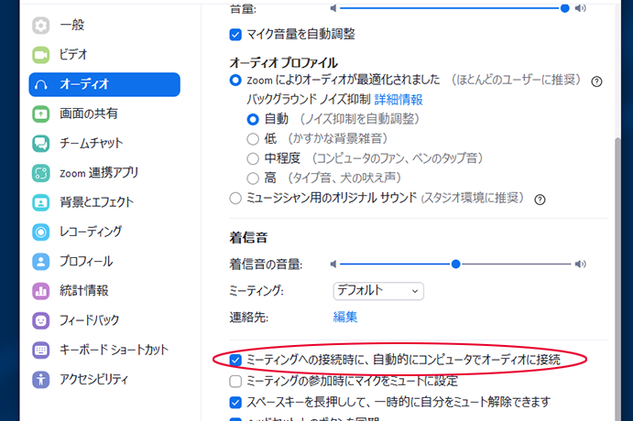This screenshot has height=421, width=633.
Task: Open Zoom 連携アプリ section
Action: (104, 173)
